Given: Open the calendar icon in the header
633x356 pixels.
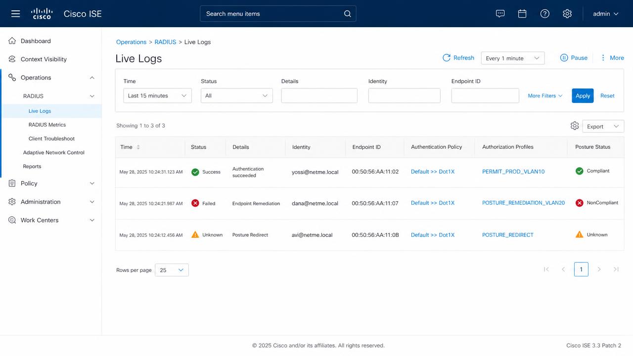Looking at the screenshot, I should [x=522, y=14].
